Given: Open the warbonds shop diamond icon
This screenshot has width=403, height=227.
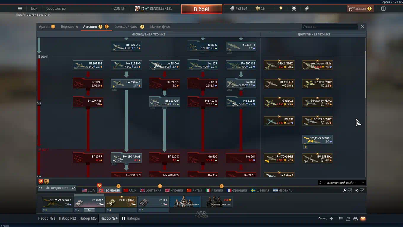Looking at the screenshot, I should [294, 9].
